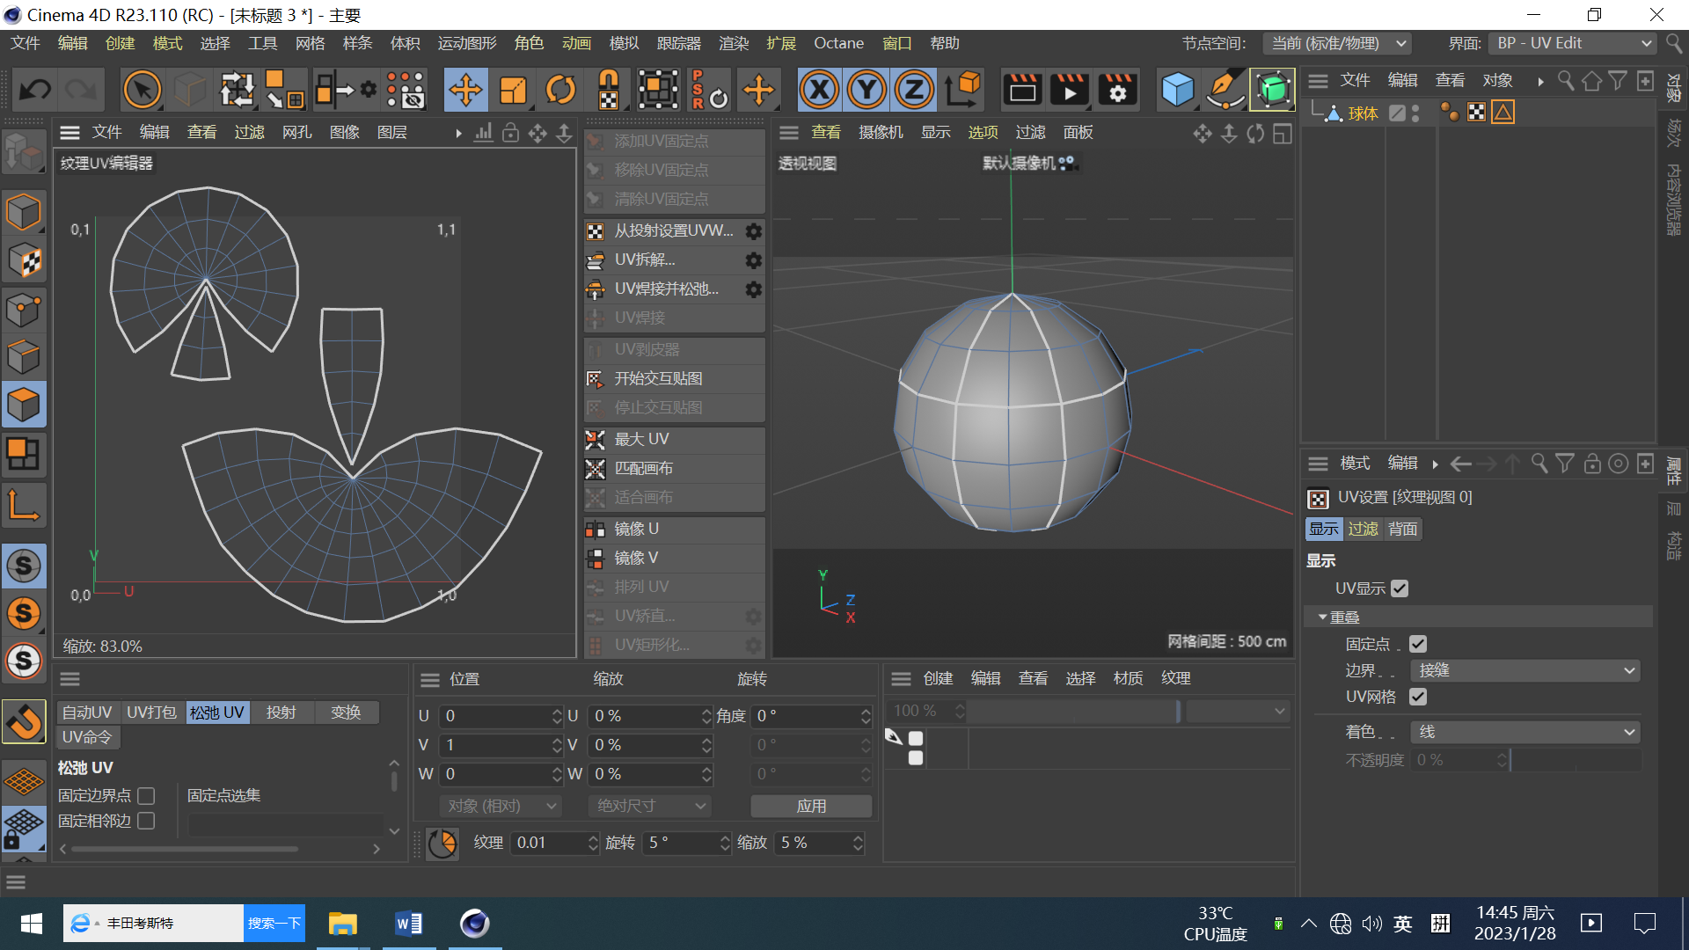The width and height of the screenshot is (1689, 950).
Task: Select the Scale tool icon
Action: 513,90
